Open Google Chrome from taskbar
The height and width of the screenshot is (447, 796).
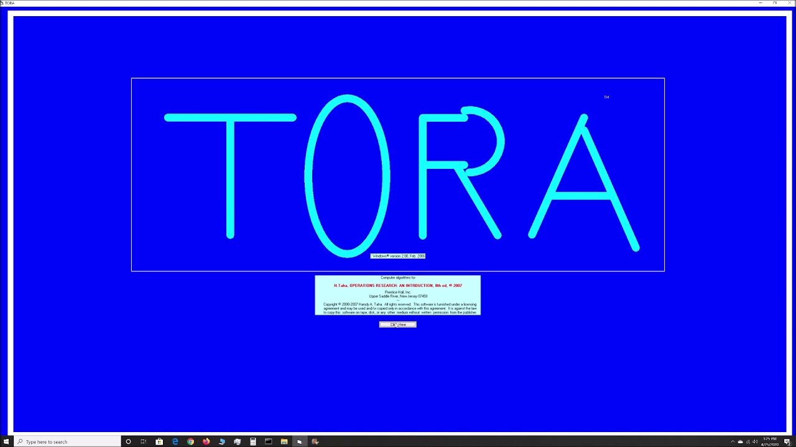click(x=190, y=441)
